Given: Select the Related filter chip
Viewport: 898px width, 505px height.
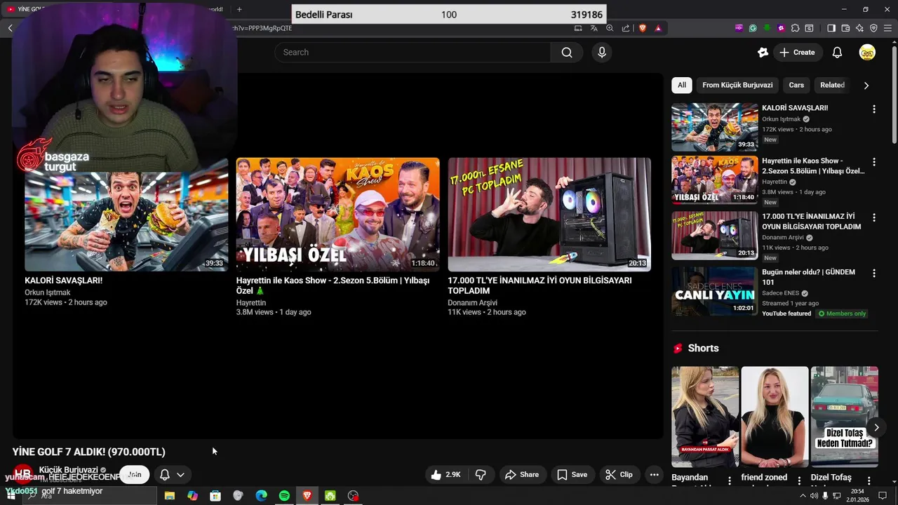Looking at the screenshot, I should (832, 85).
